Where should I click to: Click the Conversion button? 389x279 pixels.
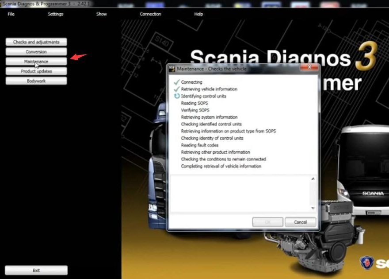(36, 52)
